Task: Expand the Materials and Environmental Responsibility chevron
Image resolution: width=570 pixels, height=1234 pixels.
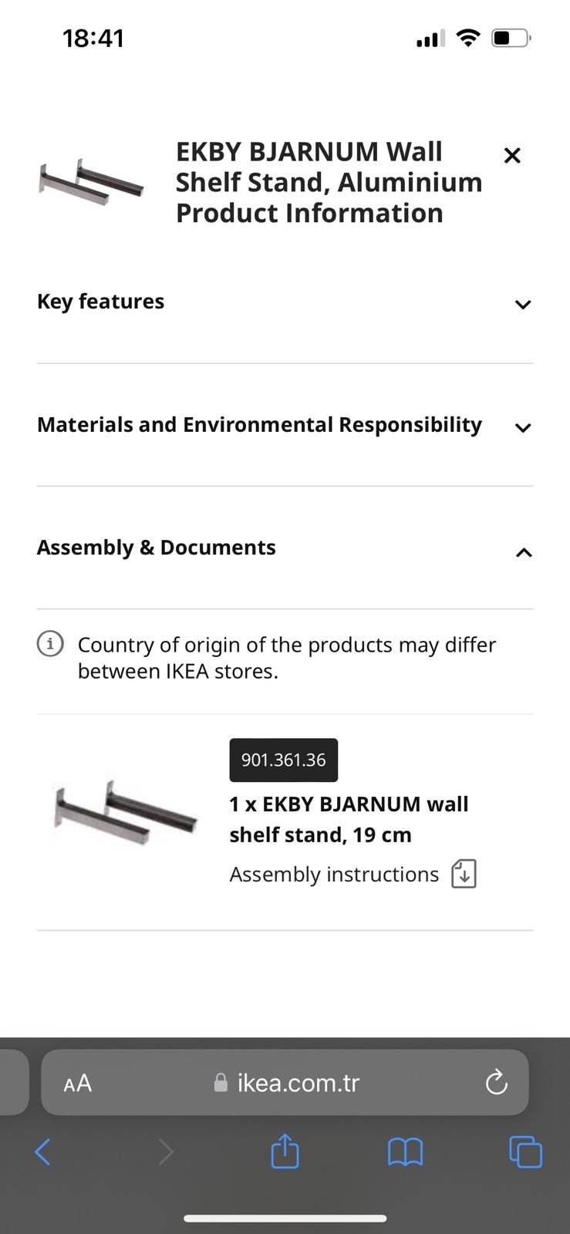Action: 523,427
